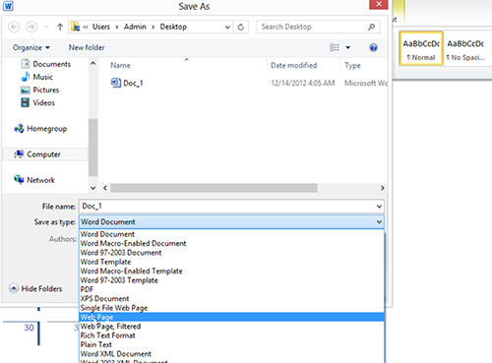Click the horizontal scrollbar thumb
The width and height of the screenshot is (492, 363).
point(214,188)
